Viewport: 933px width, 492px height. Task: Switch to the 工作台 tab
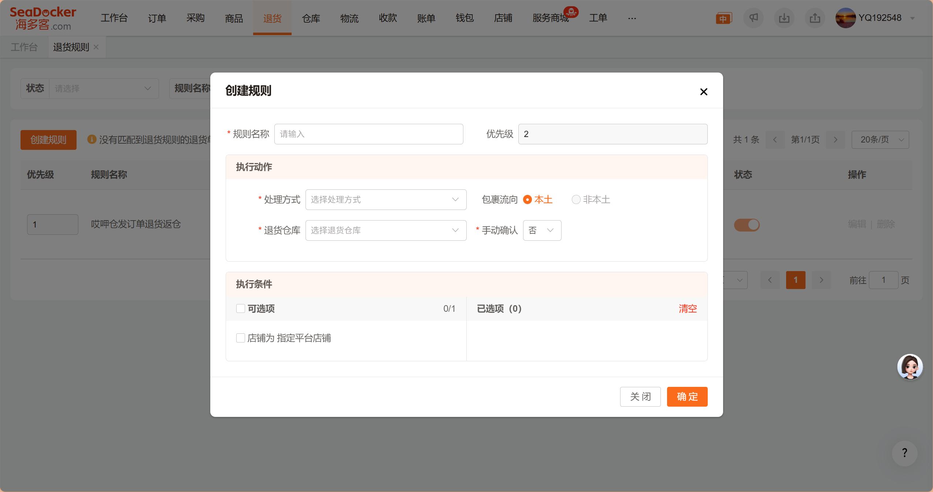click(x=24, y=47)
